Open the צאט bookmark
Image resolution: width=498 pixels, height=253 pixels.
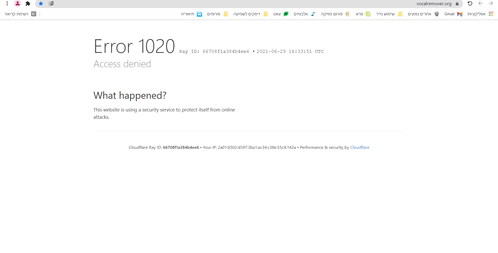pos(281,14)
